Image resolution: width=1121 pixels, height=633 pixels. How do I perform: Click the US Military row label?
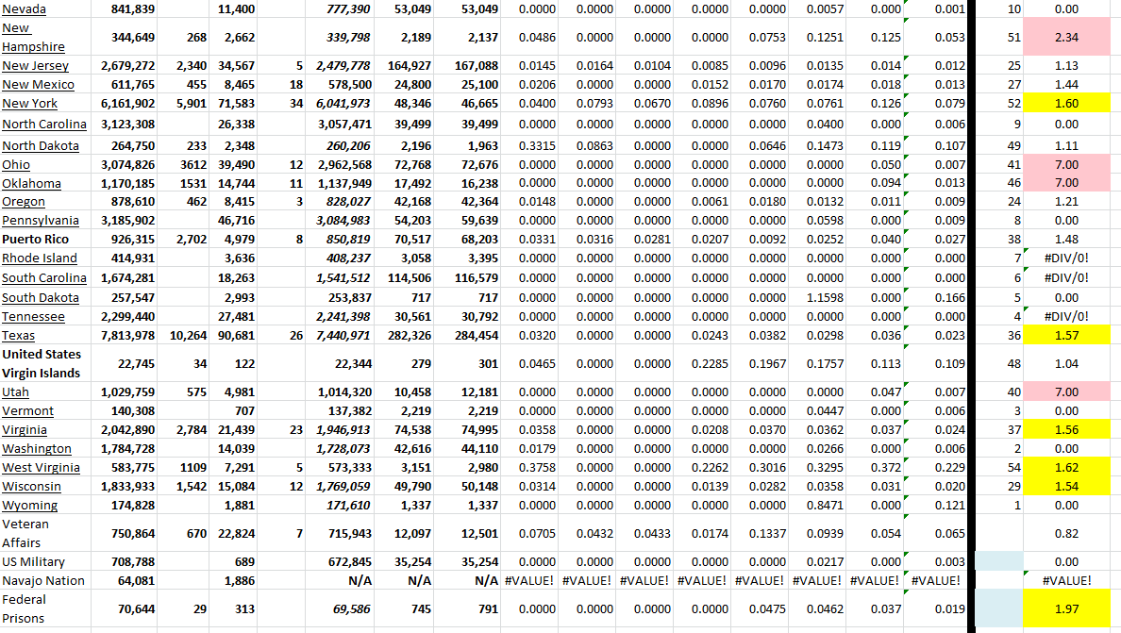point(31,561)
